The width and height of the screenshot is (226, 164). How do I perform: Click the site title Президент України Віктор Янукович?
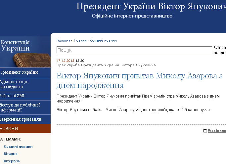[151, 7]
